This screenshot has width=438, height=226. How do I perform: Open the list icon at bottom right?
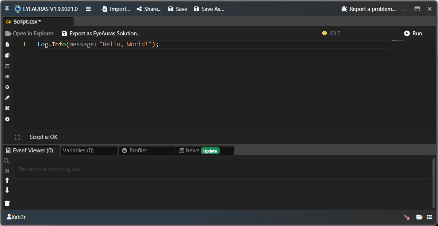coord(430,217)
